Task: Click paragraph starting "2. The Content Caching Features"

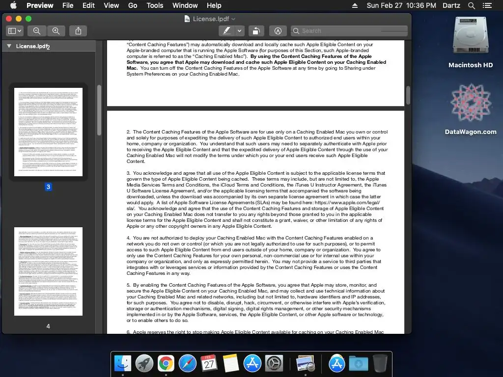Action: tap(257, 146)
